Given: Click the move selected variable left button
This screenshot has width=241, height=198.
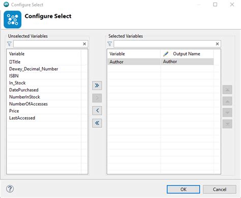Looking at the screenshot, I should point(97,110).
